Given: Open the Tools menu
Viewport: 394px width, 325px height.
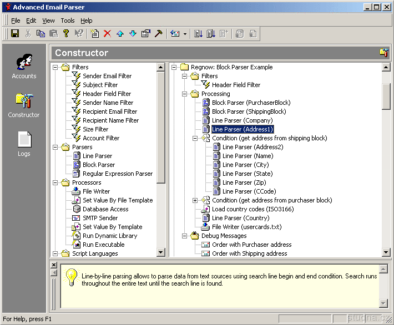Looking at the screenshot, I should pyautogui.click(x=68, y=21).
